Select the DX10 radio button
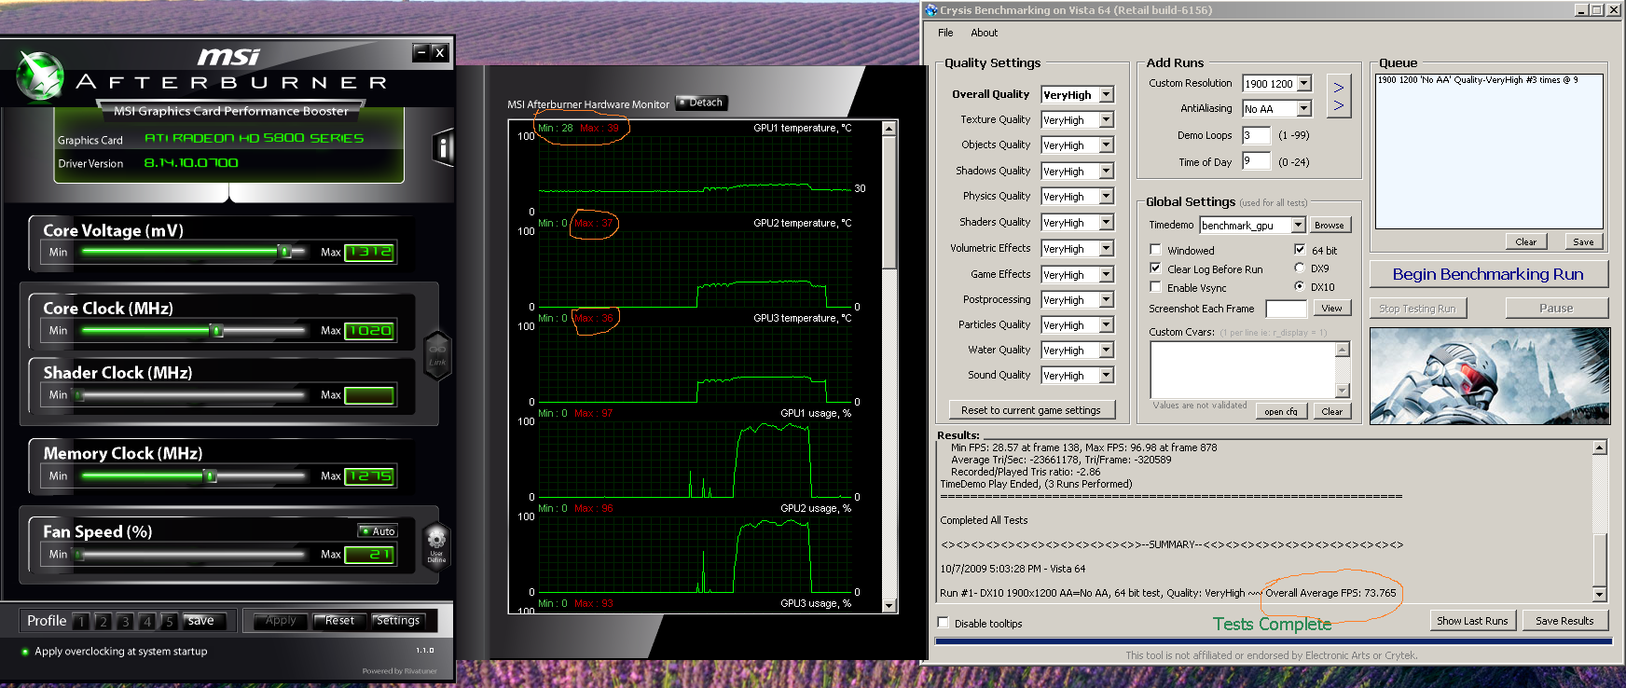 coord(1300,286)
